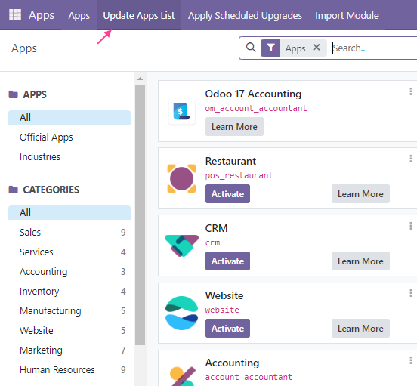Activate the Website app
This screenshot has height=386, width=417.
227,329
